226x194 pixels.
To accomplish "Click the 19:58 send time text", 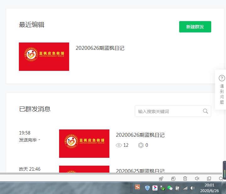I will 25,133.
